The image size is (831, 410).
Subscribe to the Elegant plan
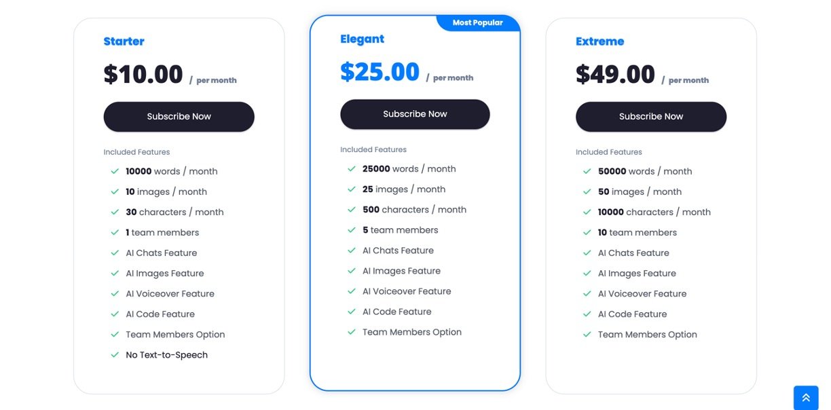coord(415,114)
